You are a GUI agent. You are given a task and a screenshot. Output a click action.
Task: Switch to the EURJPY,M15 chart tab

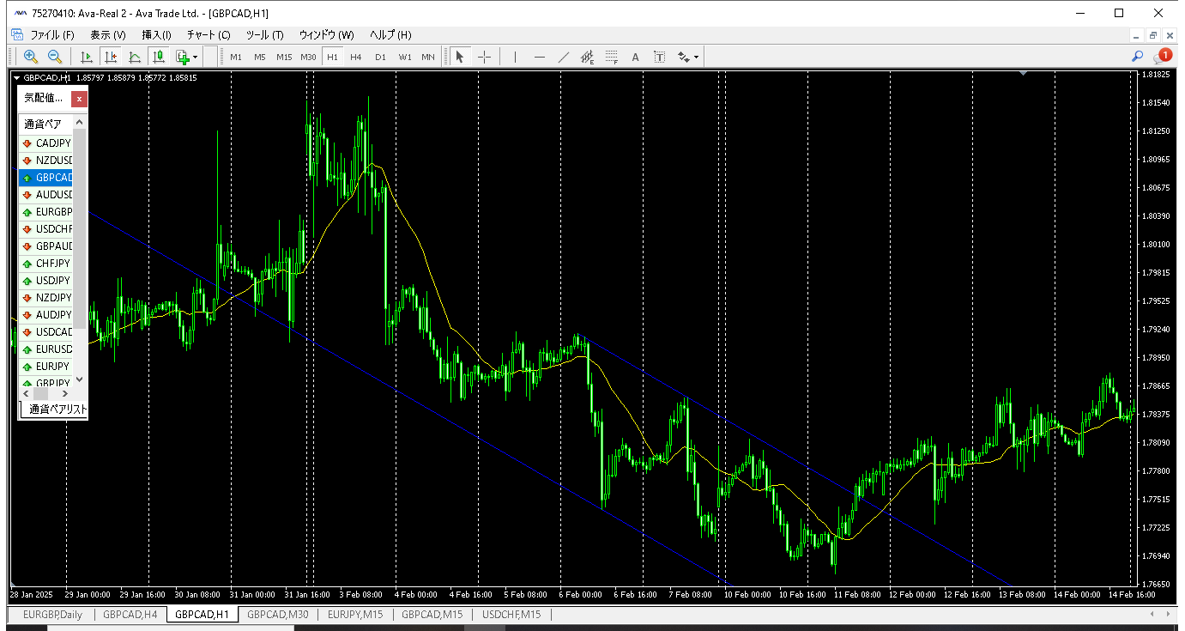[354, 615]
